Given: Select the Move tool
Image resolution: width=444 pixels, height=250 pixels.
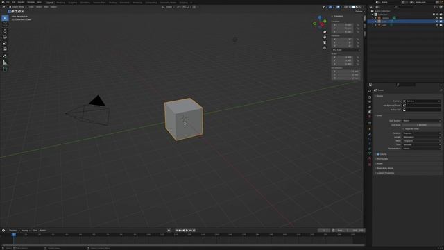Looking at the screenshot, I should coord(5,31).
